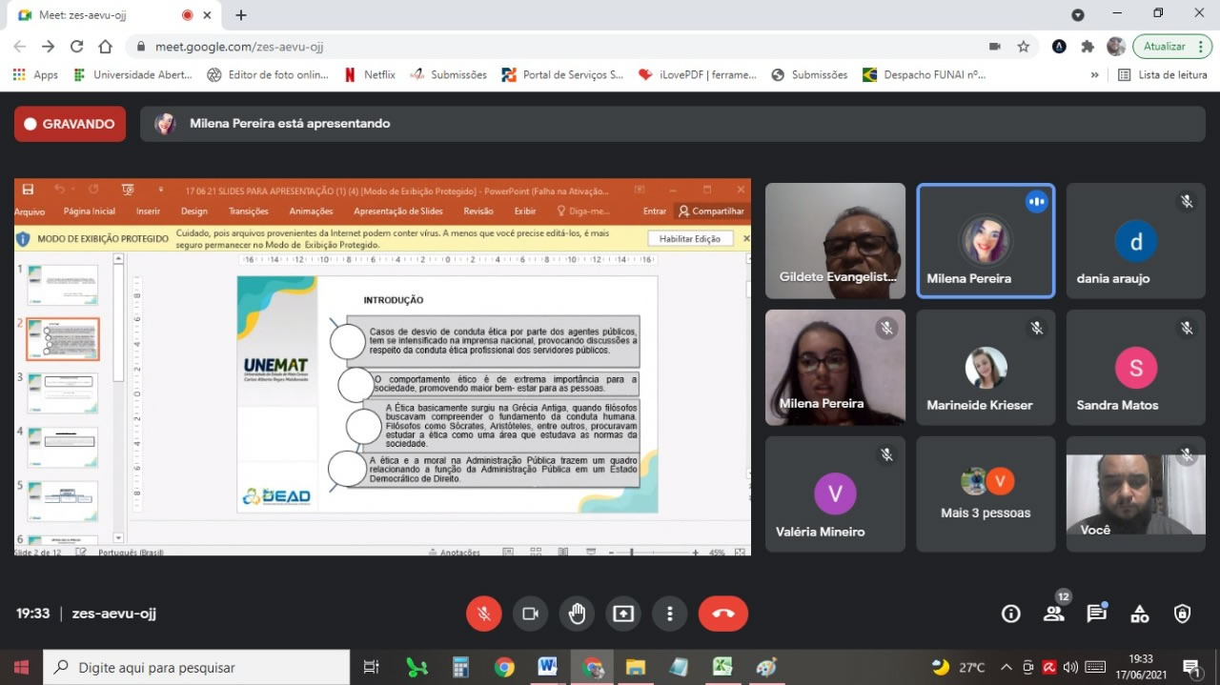Show the participants list
The image size is (1220, 685).
(1053, 614)
